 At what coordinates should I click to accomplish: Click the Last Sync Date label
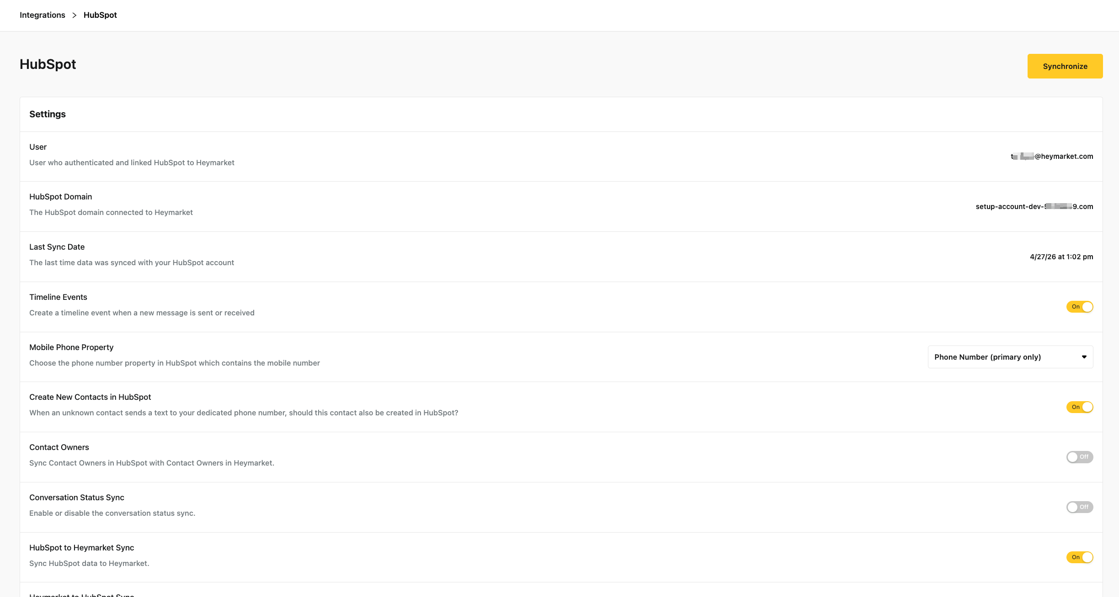point(57,247)
